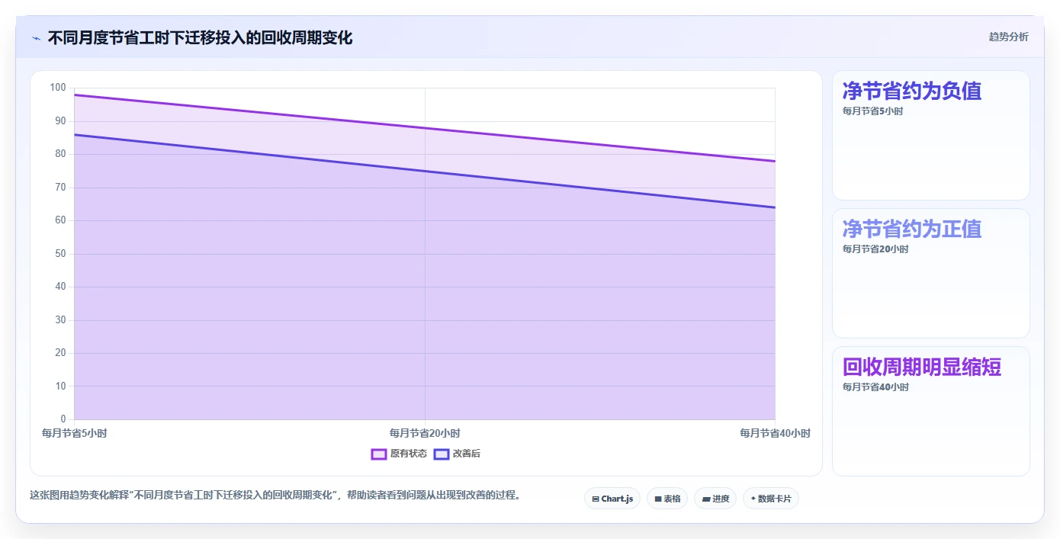Open the 回收周期明显缩短 card
Viewport: 1060px width, 539px height.
(931, 411)
